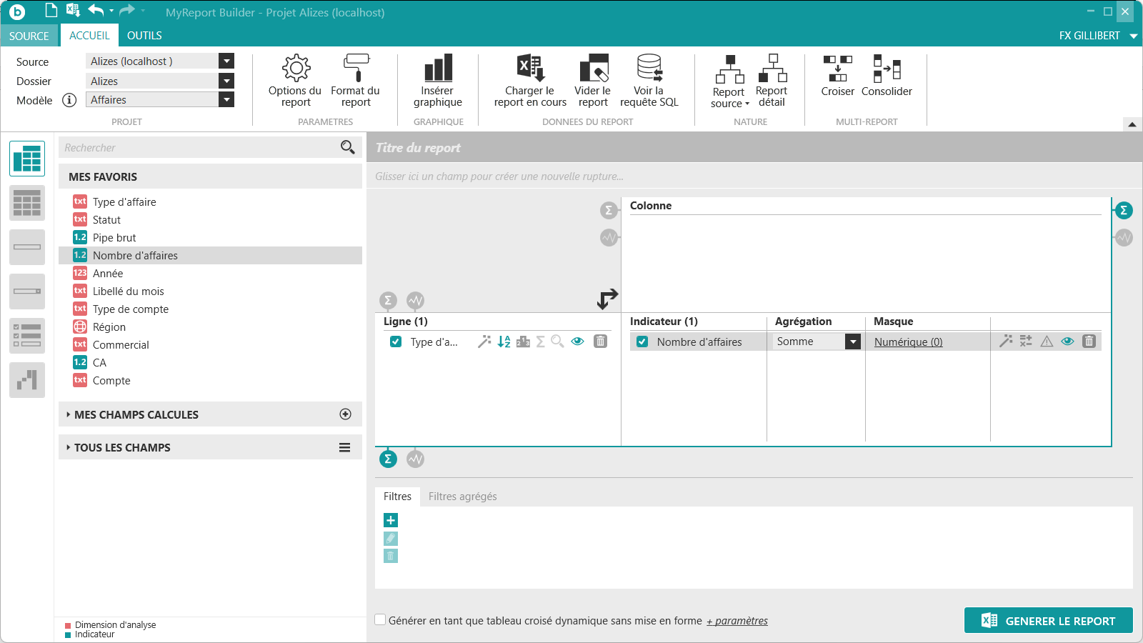Enable generate as pivot table checkbox
The image size is (1143, 643).
point(381,620)
